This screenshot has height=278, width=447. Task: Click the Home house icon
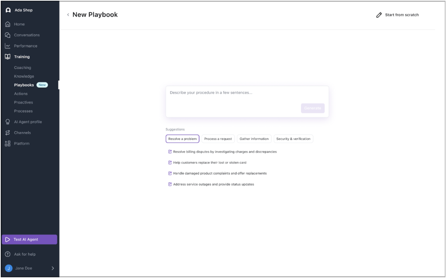[x=8, y=24]
